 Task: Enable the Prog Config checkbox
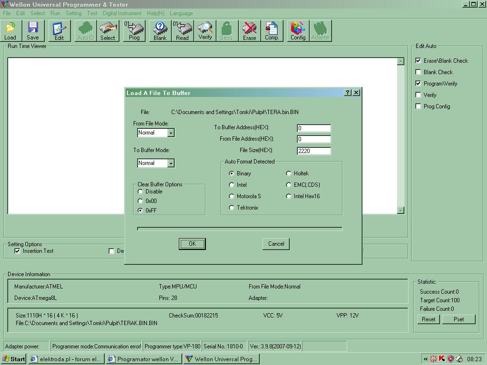tap(418, 106)
